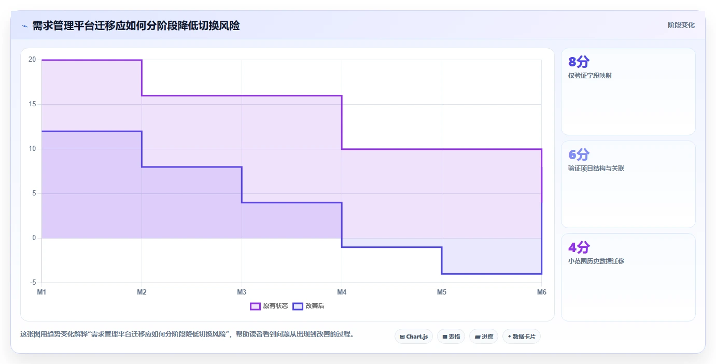Open the 6分 验证项目结构与关联 card

point(628,184)
